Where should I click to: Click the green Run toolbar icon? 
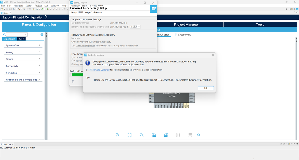point(42,9)
